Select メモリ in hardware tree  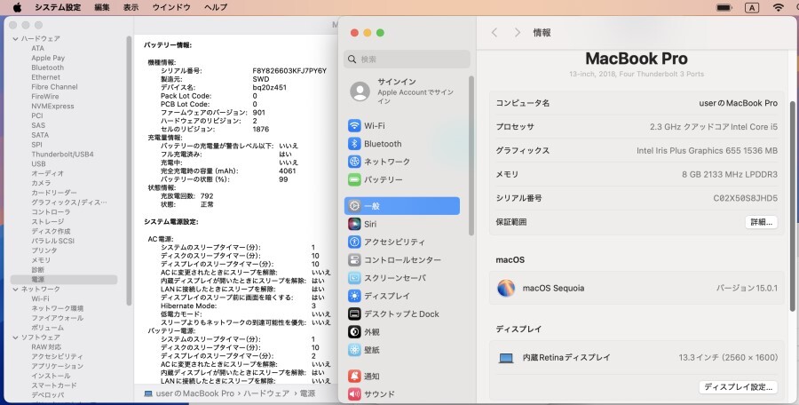pos(41,260)
